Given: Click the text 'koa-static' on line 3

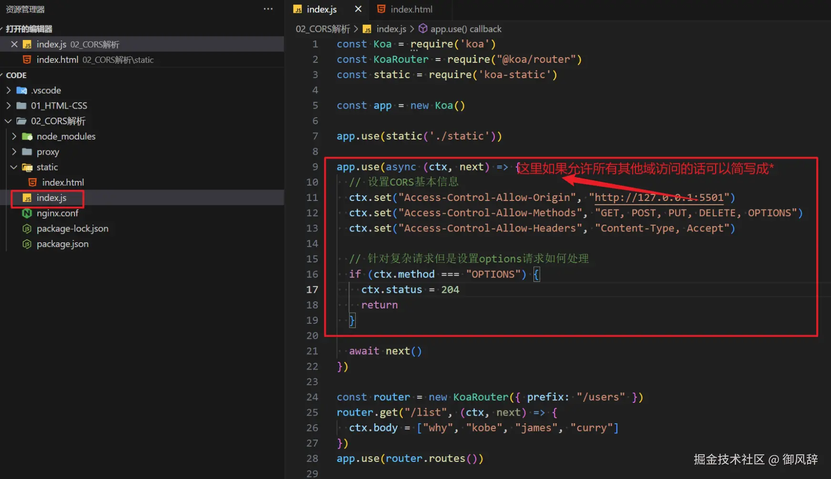Looking at the screenshot, I should pos(515,75).
